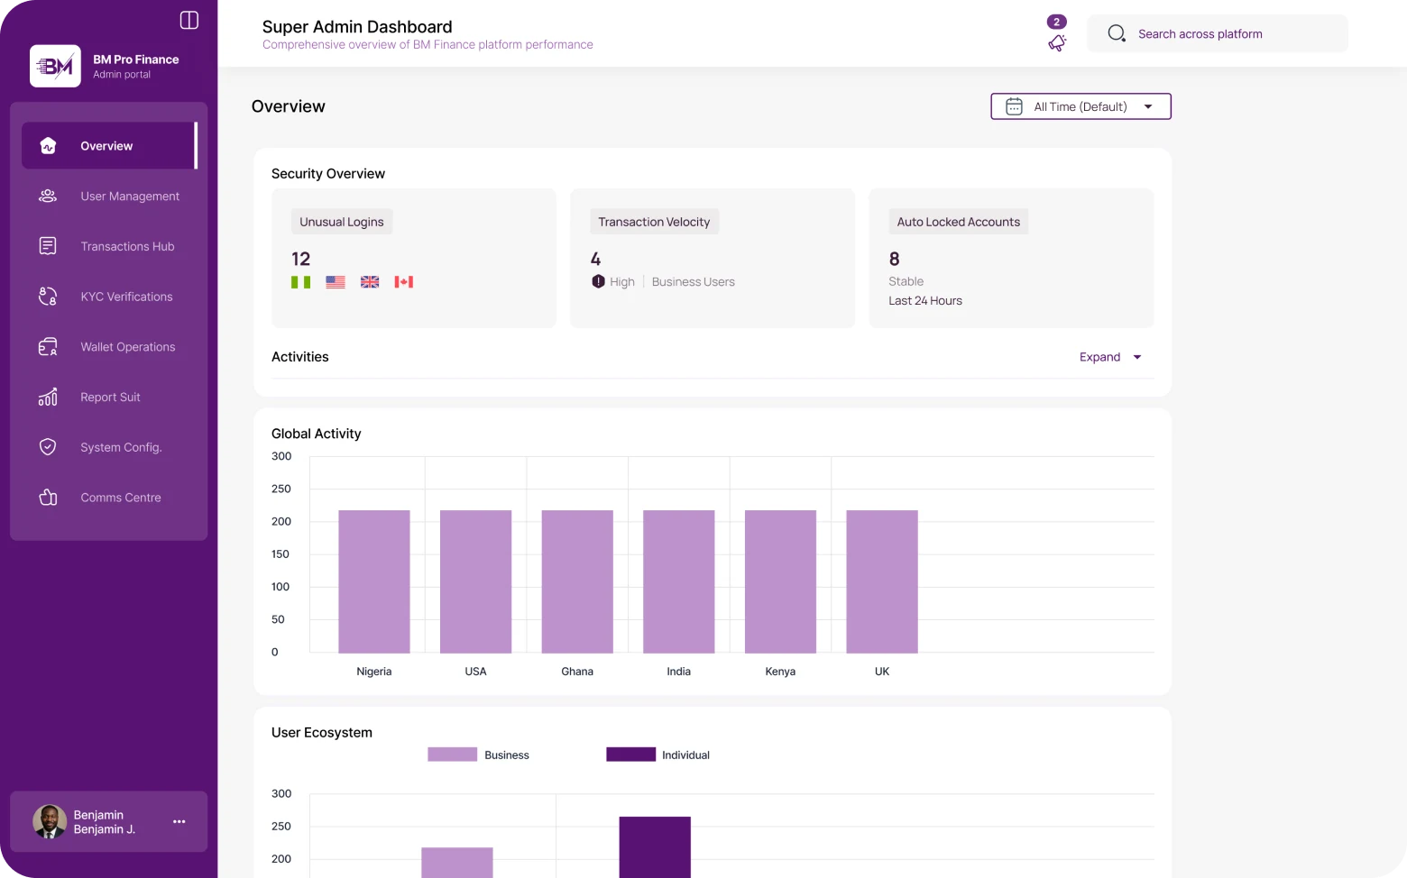Click the calendar icon in date filter
The image size is (1407, 878).
1014,106
